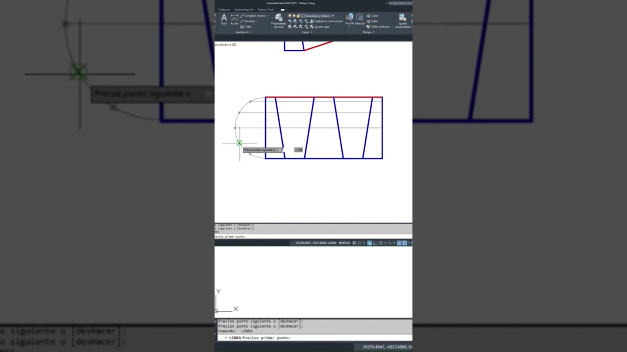Click the coordinates readout in status bar
Viewport: 627px width, 352px height.
pos(316,242)
